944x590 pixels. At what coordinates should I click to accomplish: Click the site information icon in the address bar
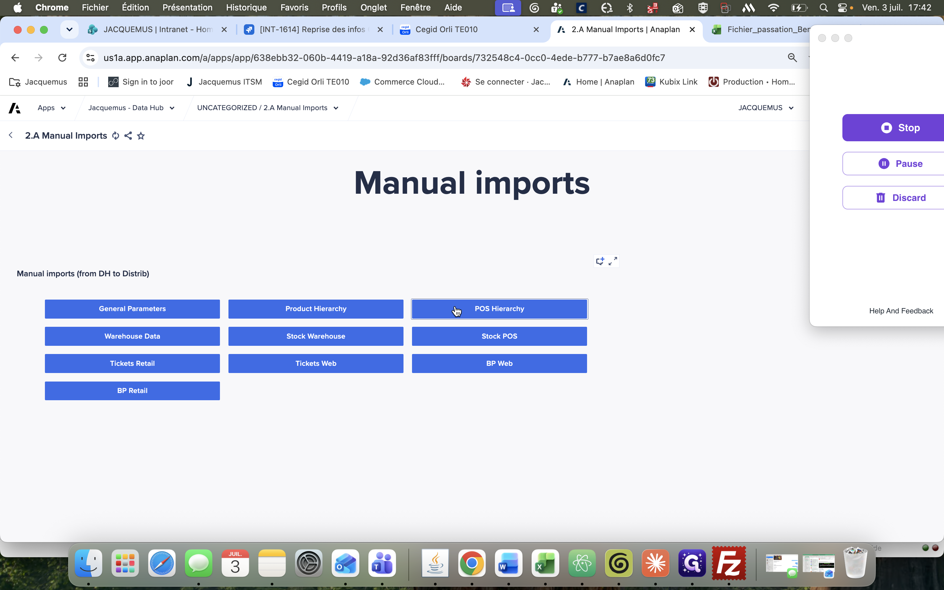point(90,58)
